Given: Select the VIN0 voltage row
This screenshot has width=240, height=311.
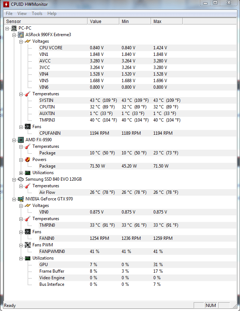Looking at the screenshot, I should (x=138, y=212).
